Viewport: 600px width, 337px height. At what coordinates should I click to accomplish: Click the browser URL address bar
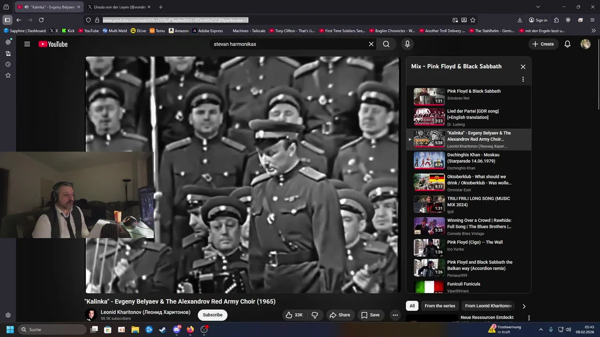click(277, 20)
